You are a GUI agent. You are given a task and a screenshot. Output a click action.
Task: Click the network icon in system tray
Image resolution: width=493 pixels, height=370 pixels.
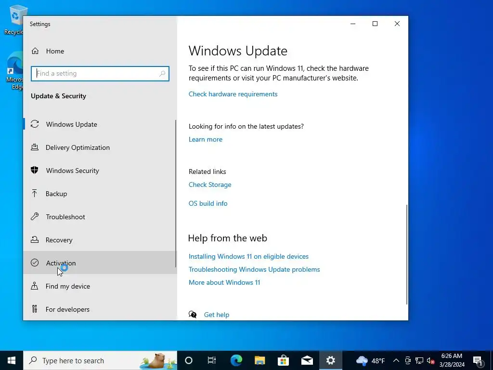click(419, 360)
